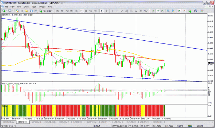Open the Window menu
The height and width of the screenshot is (128, 215).
click(x=42, y=7)
